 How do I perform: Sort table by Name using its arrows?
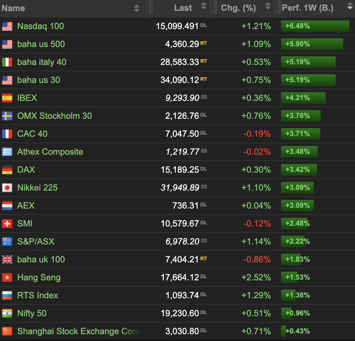[137, 8]
